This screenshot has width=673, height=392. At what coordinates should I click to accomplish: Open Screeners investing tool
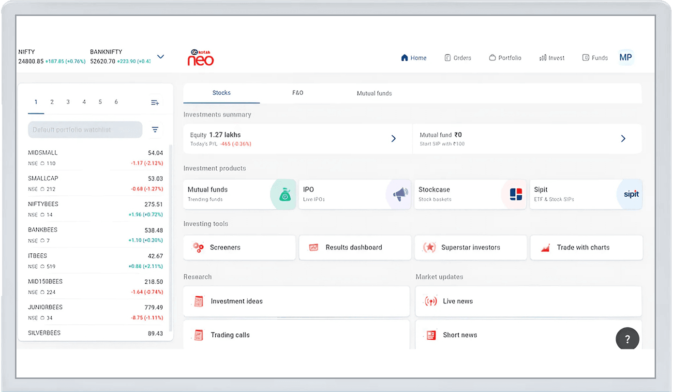239,247
